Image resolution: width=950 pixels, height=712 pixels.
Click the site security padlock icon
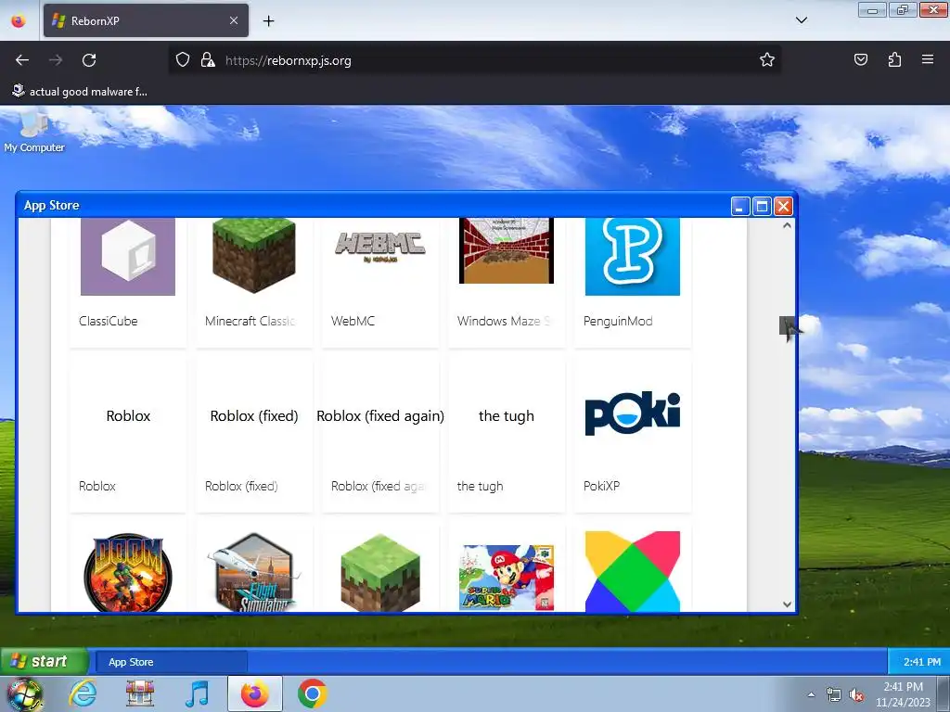tap(208, 59)
